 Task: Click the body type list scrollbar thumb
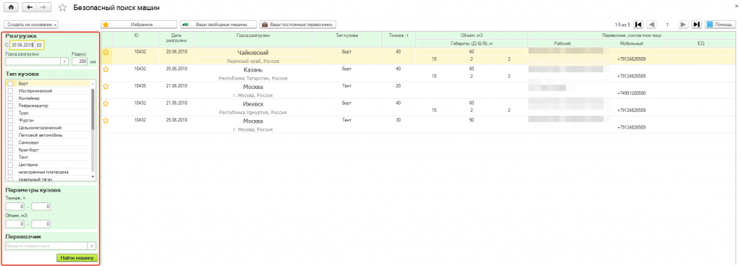(x=93, y=108)
